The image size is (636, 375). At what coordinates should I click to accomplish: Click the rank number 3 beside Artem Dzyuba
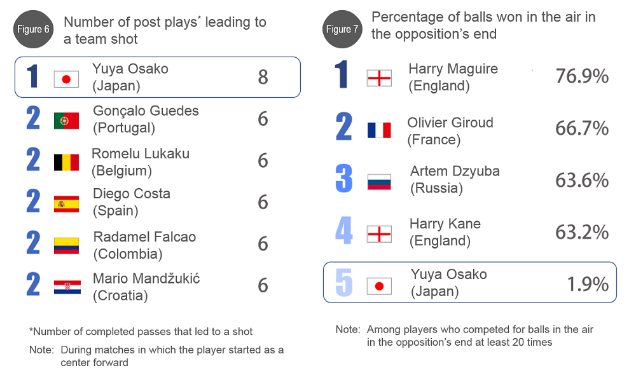(344, 179)
